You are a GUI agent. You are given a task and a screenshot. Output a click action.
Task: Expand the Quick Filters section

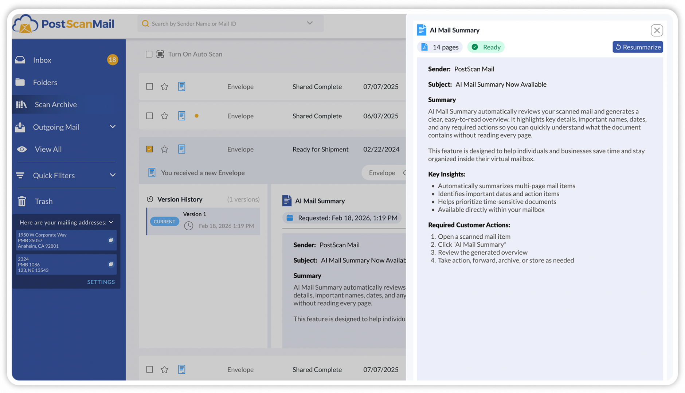coord(113,175)
